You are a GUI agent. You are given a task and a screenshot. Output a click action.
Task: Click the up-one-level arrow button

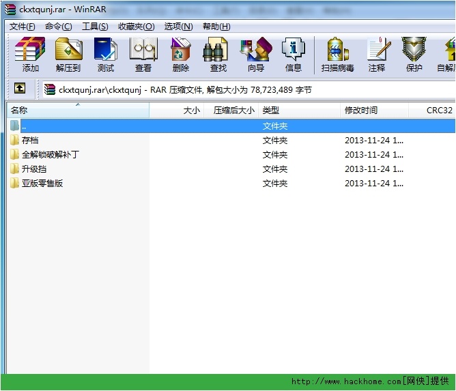20,88
